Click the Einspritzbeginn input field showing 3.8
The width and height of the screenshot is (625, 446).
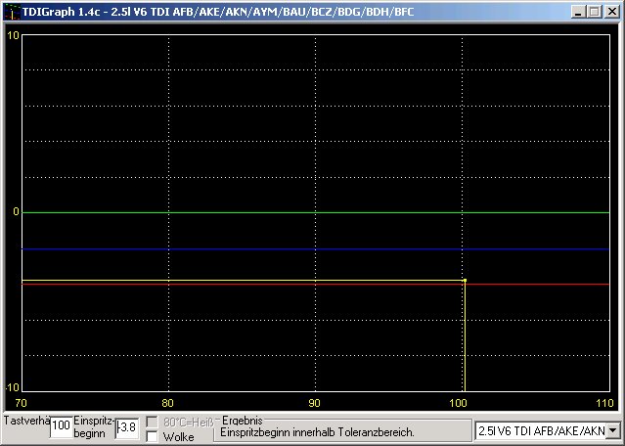[x=127, y=428]
